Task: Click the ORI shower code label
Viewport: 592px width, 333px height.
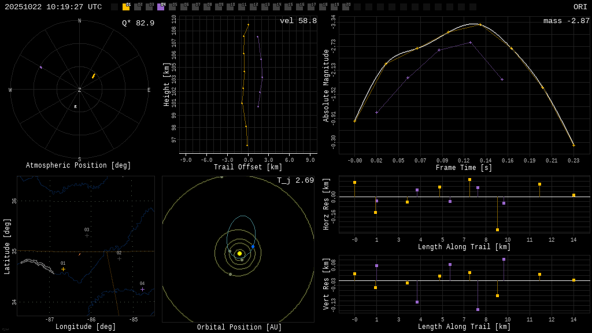Action: pos(580,7)
